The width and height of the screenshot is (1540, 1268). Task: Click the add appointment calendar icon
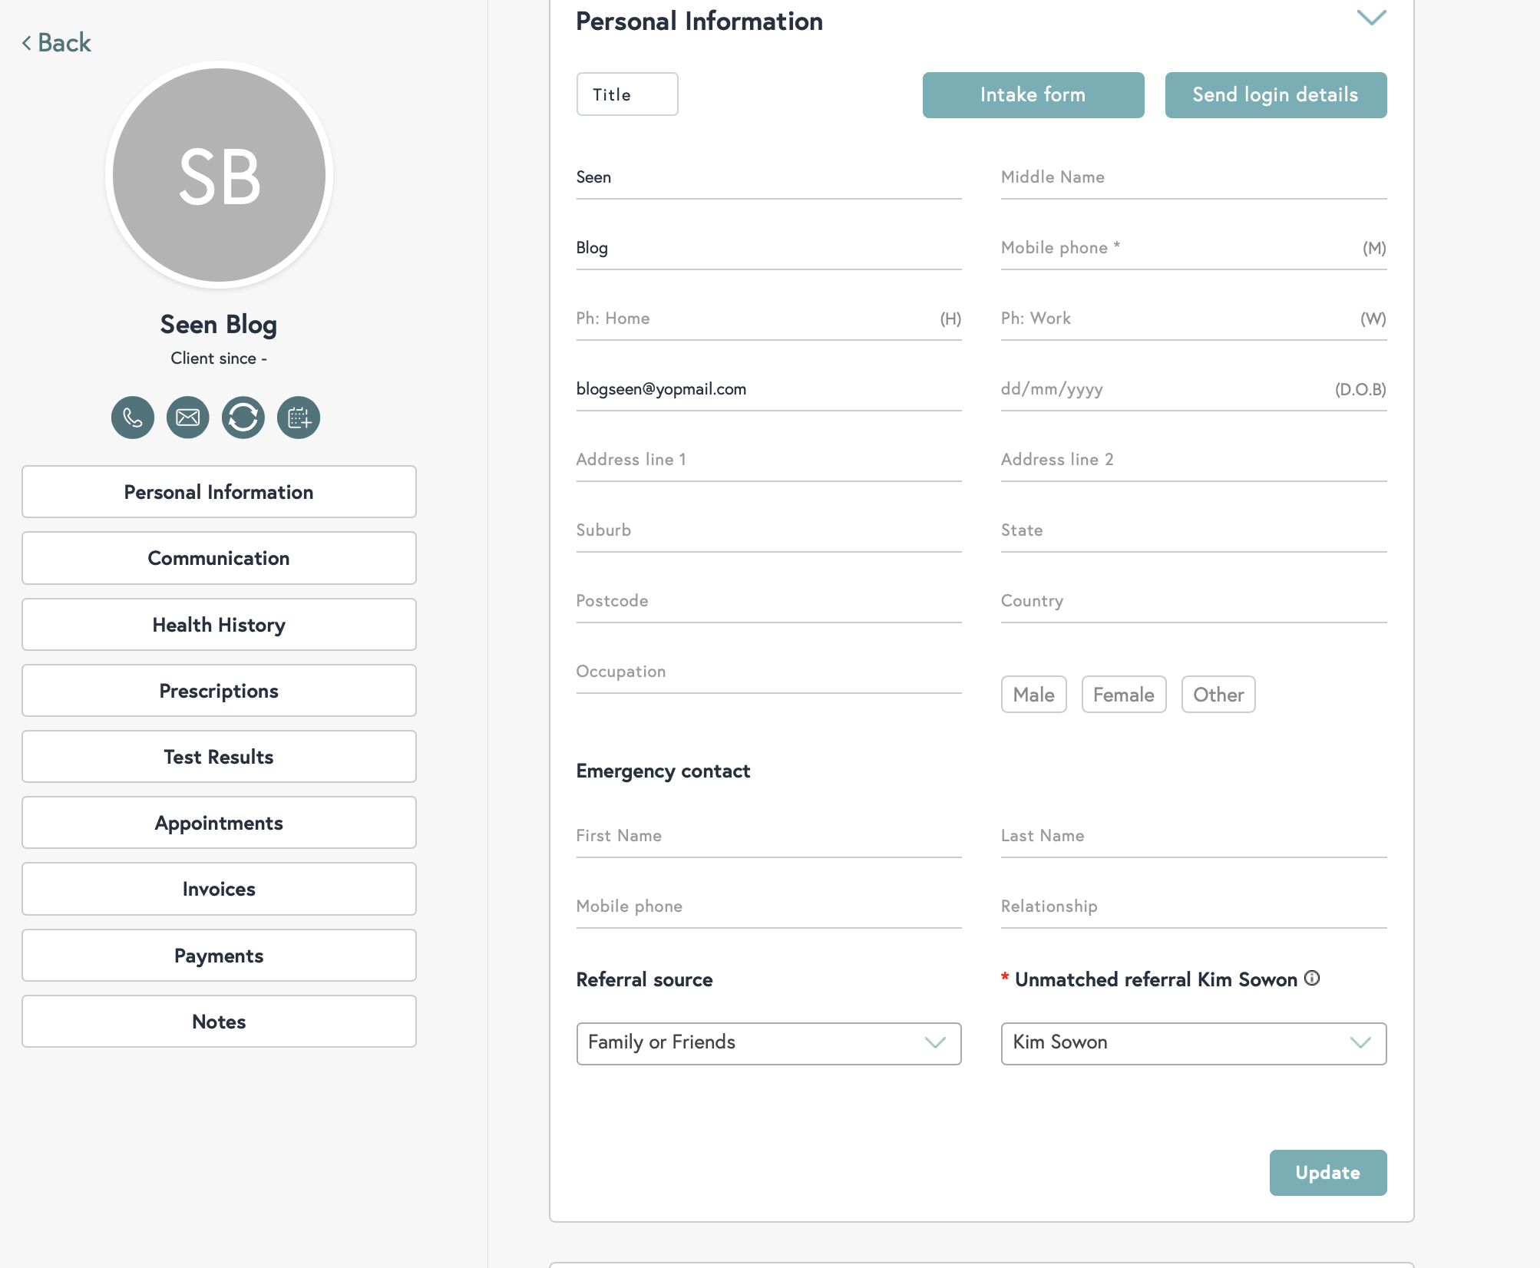point(299,418)
